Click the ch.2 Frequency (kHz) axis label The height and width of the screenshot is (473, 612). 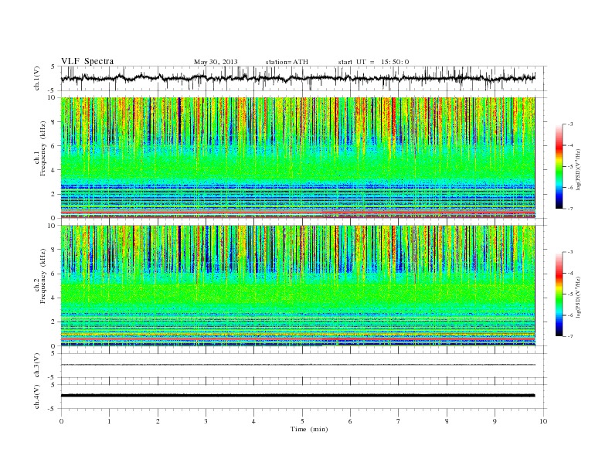40,275
